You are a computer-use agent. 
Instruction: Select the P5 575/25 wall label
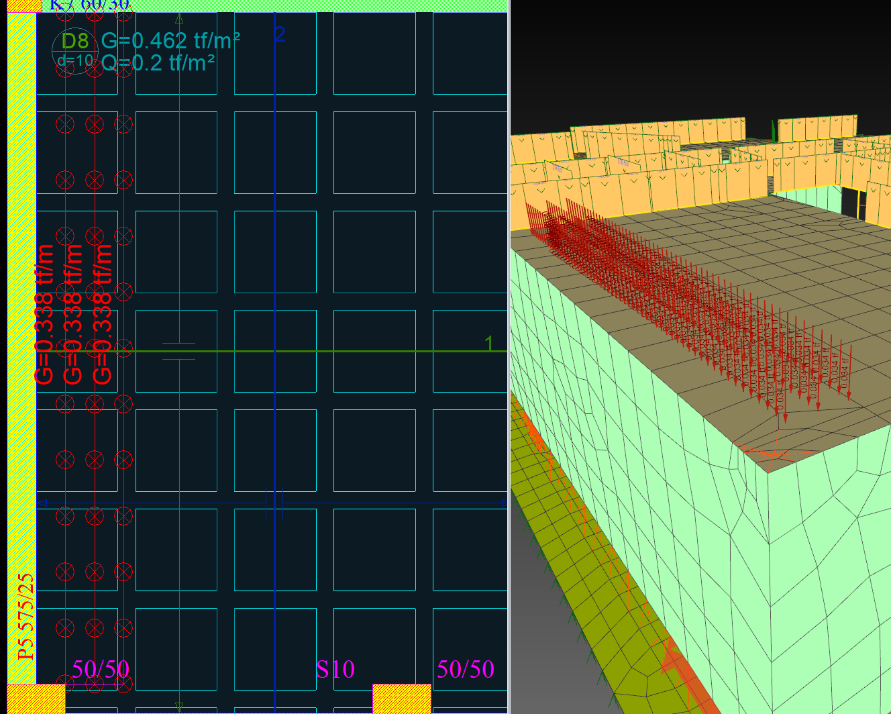point(25,616)
